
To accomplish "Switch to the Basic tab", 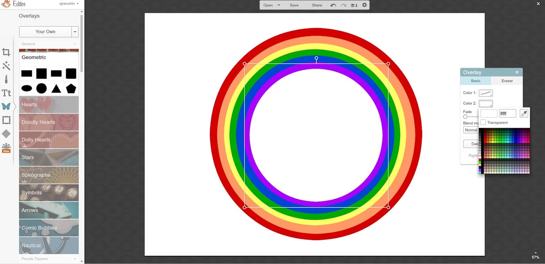I will point(476,81).
